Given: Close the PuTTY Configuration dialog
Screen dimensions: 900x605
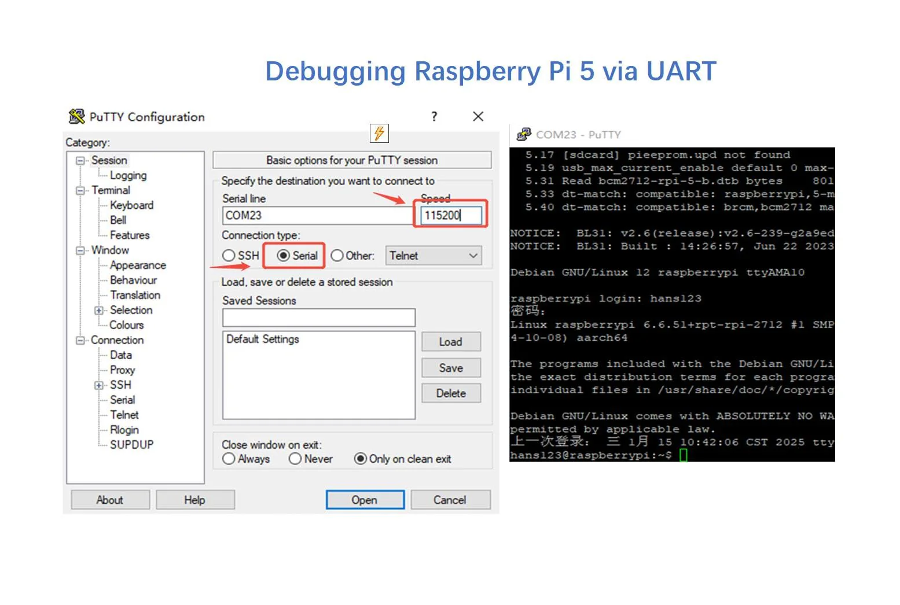Looking at the screenshot, I should [478, 116].
